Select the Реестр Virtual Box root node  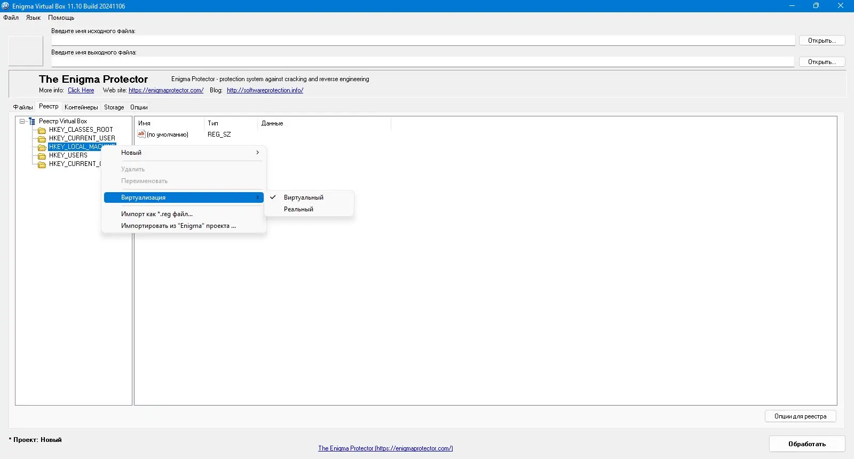(63, 121)
